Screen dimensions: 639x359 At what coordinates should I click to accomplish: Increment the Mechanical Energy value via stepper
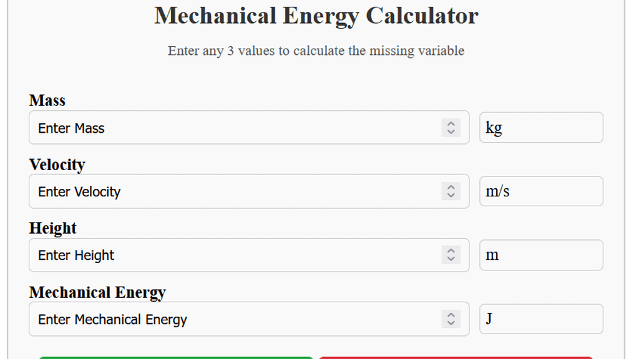[x=451, y=315]
